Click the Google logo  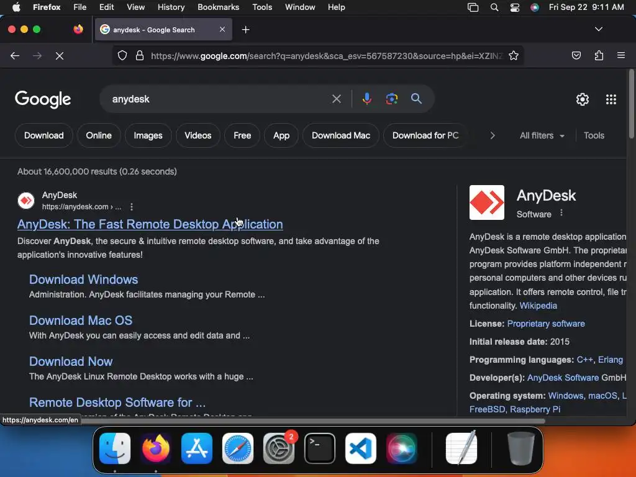pyautogui.click(x=43, y=99)
